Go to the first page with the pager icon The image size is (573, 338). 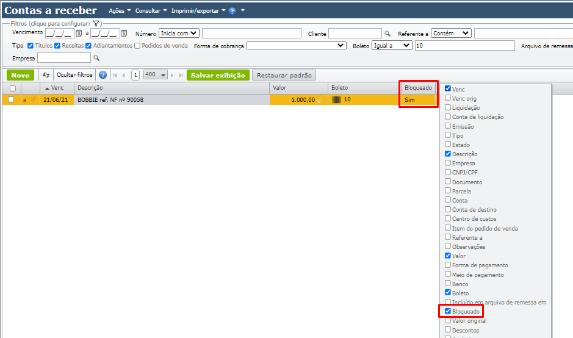coord(115,75)
